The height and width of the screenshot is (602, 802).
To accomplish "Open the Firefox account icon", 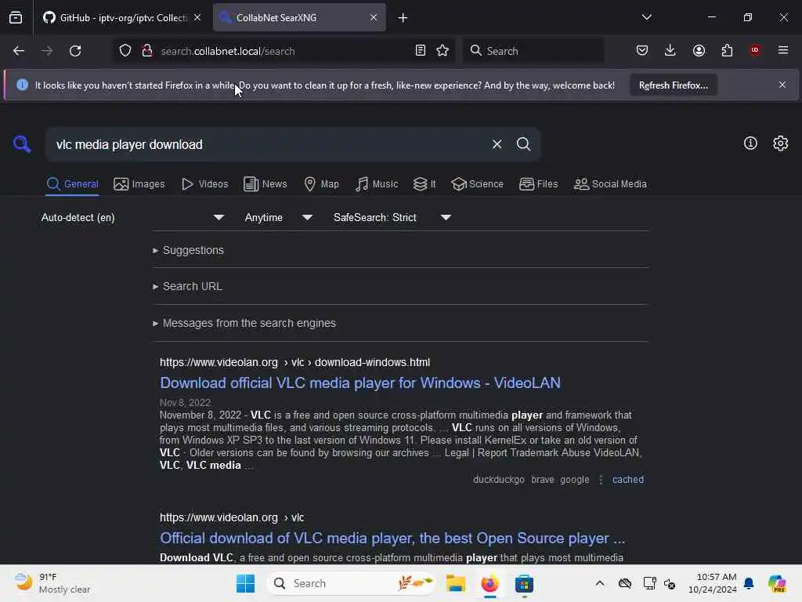I will (x=699, y=50).
